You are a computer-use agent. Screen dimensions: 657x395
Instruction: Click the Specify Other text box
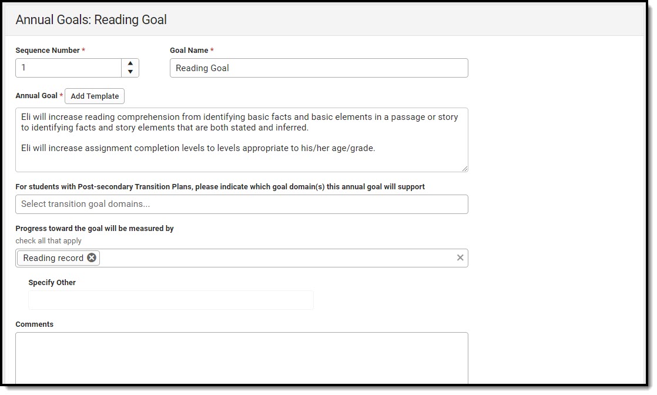(x=170, y=300)
